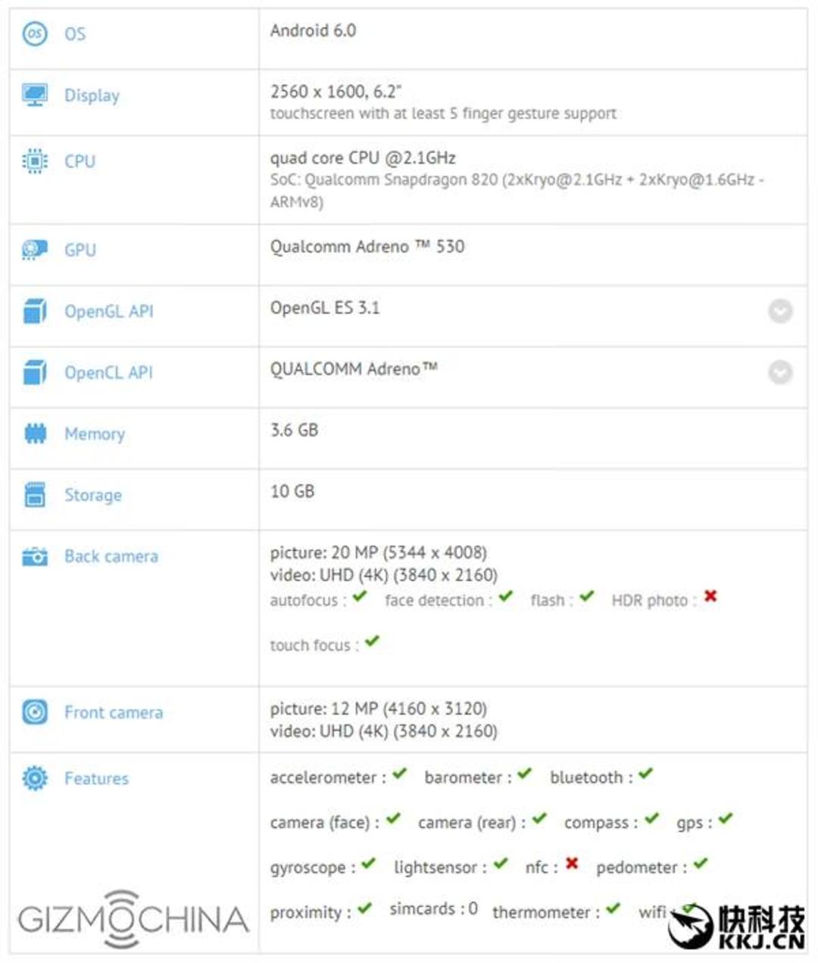
Task: Expand the QUALCOMM Adreno OpenCL details arrow
Action: coord(780,372)
